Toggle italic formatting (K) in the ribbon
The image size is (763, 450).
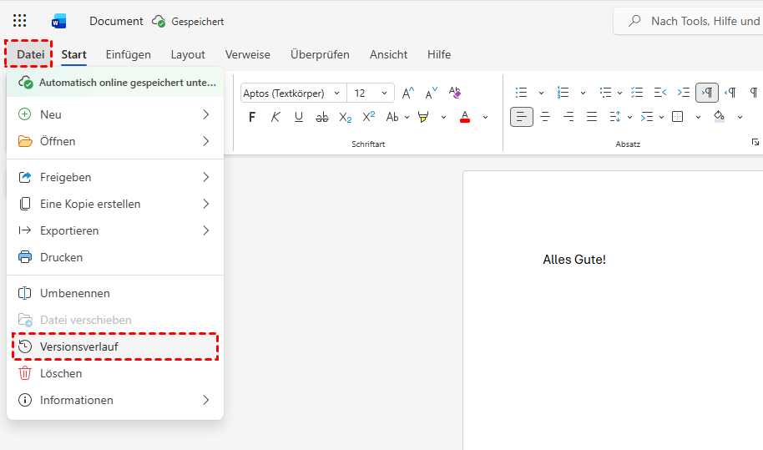pos(275,117)
